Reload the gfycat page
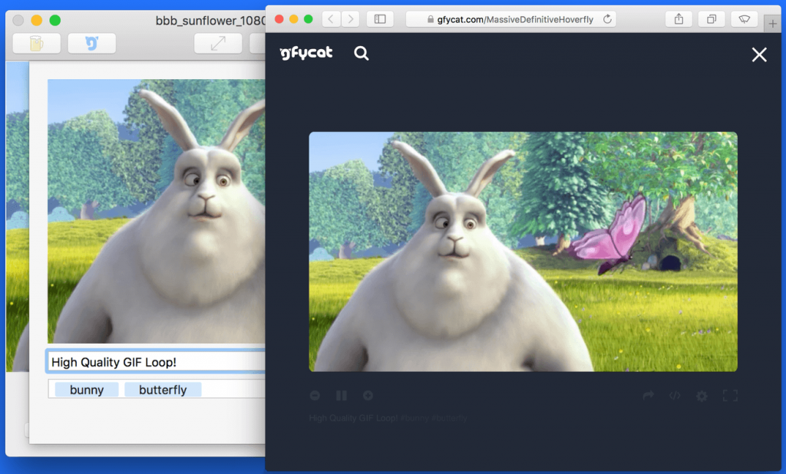This screenshot has height=474, width=786. pyautogui.click(x=608, y=19)
